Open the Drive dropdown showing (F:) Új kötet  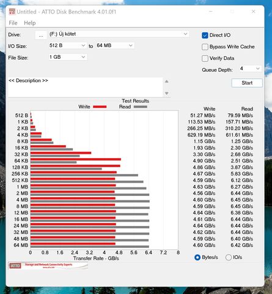click(119, 34)
